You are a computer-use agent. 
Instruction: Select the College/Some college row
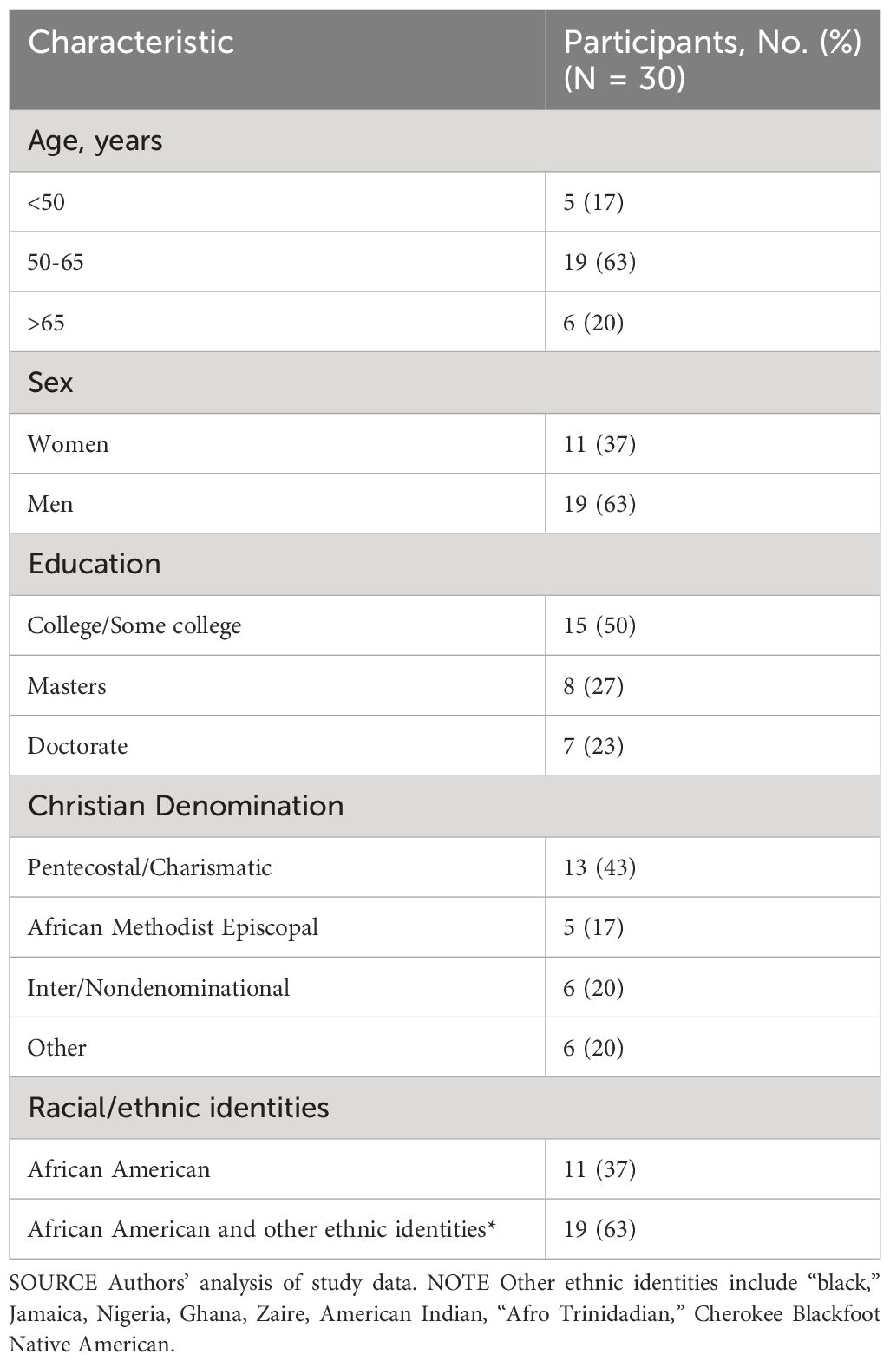tap(445, 625)
